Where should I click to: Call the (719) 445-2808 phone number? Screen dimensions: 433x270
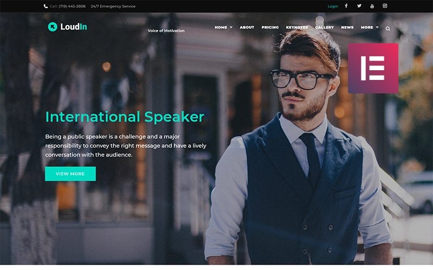pos(72,6)
